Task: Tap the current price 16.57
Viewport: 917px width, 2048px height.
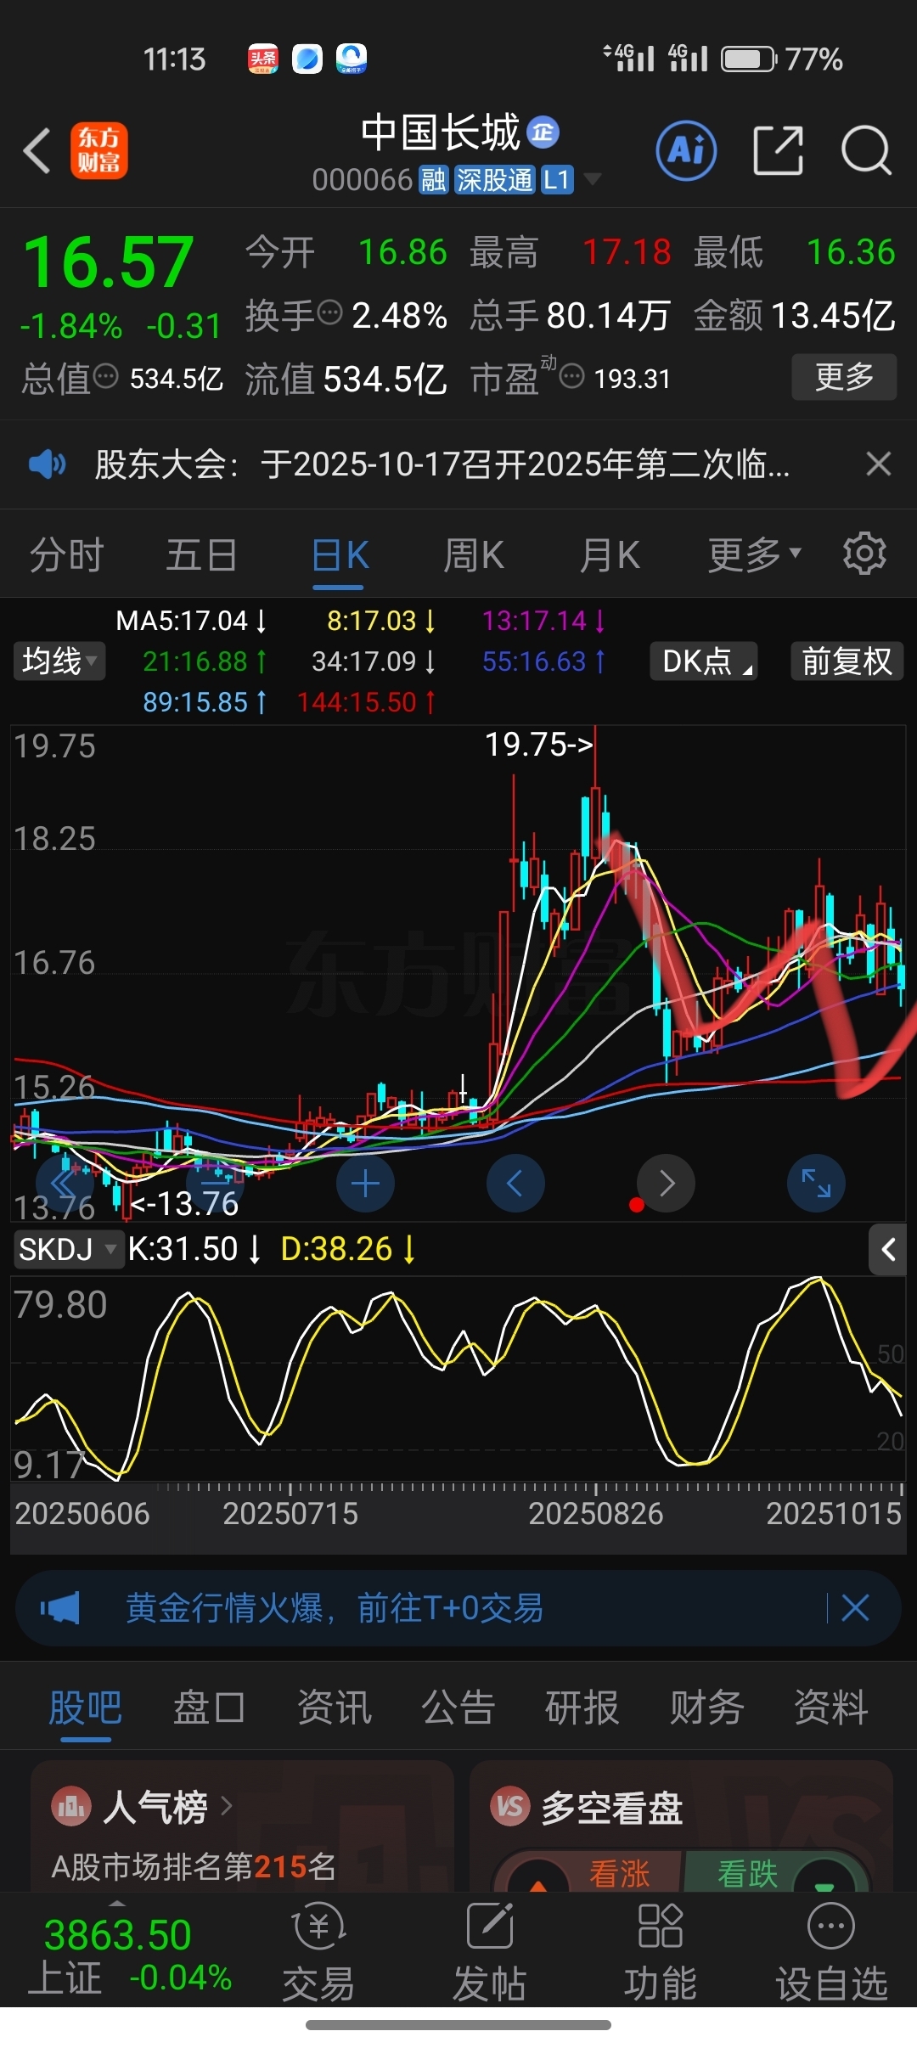Action: click(x=109, y=262)
